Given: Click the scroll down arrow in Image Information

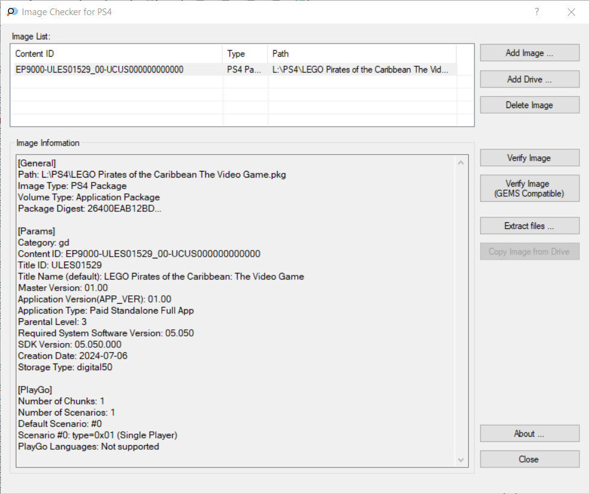Looking at the screenshot, I should tap(461, 460).
